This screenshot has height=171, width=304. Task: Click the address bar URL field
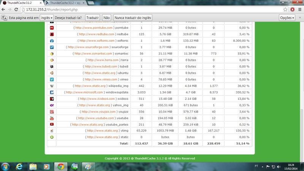coord(151,9)
